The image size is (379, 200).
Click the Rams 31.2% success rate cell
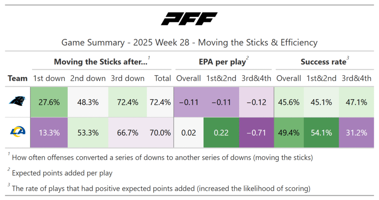[356, 133]
